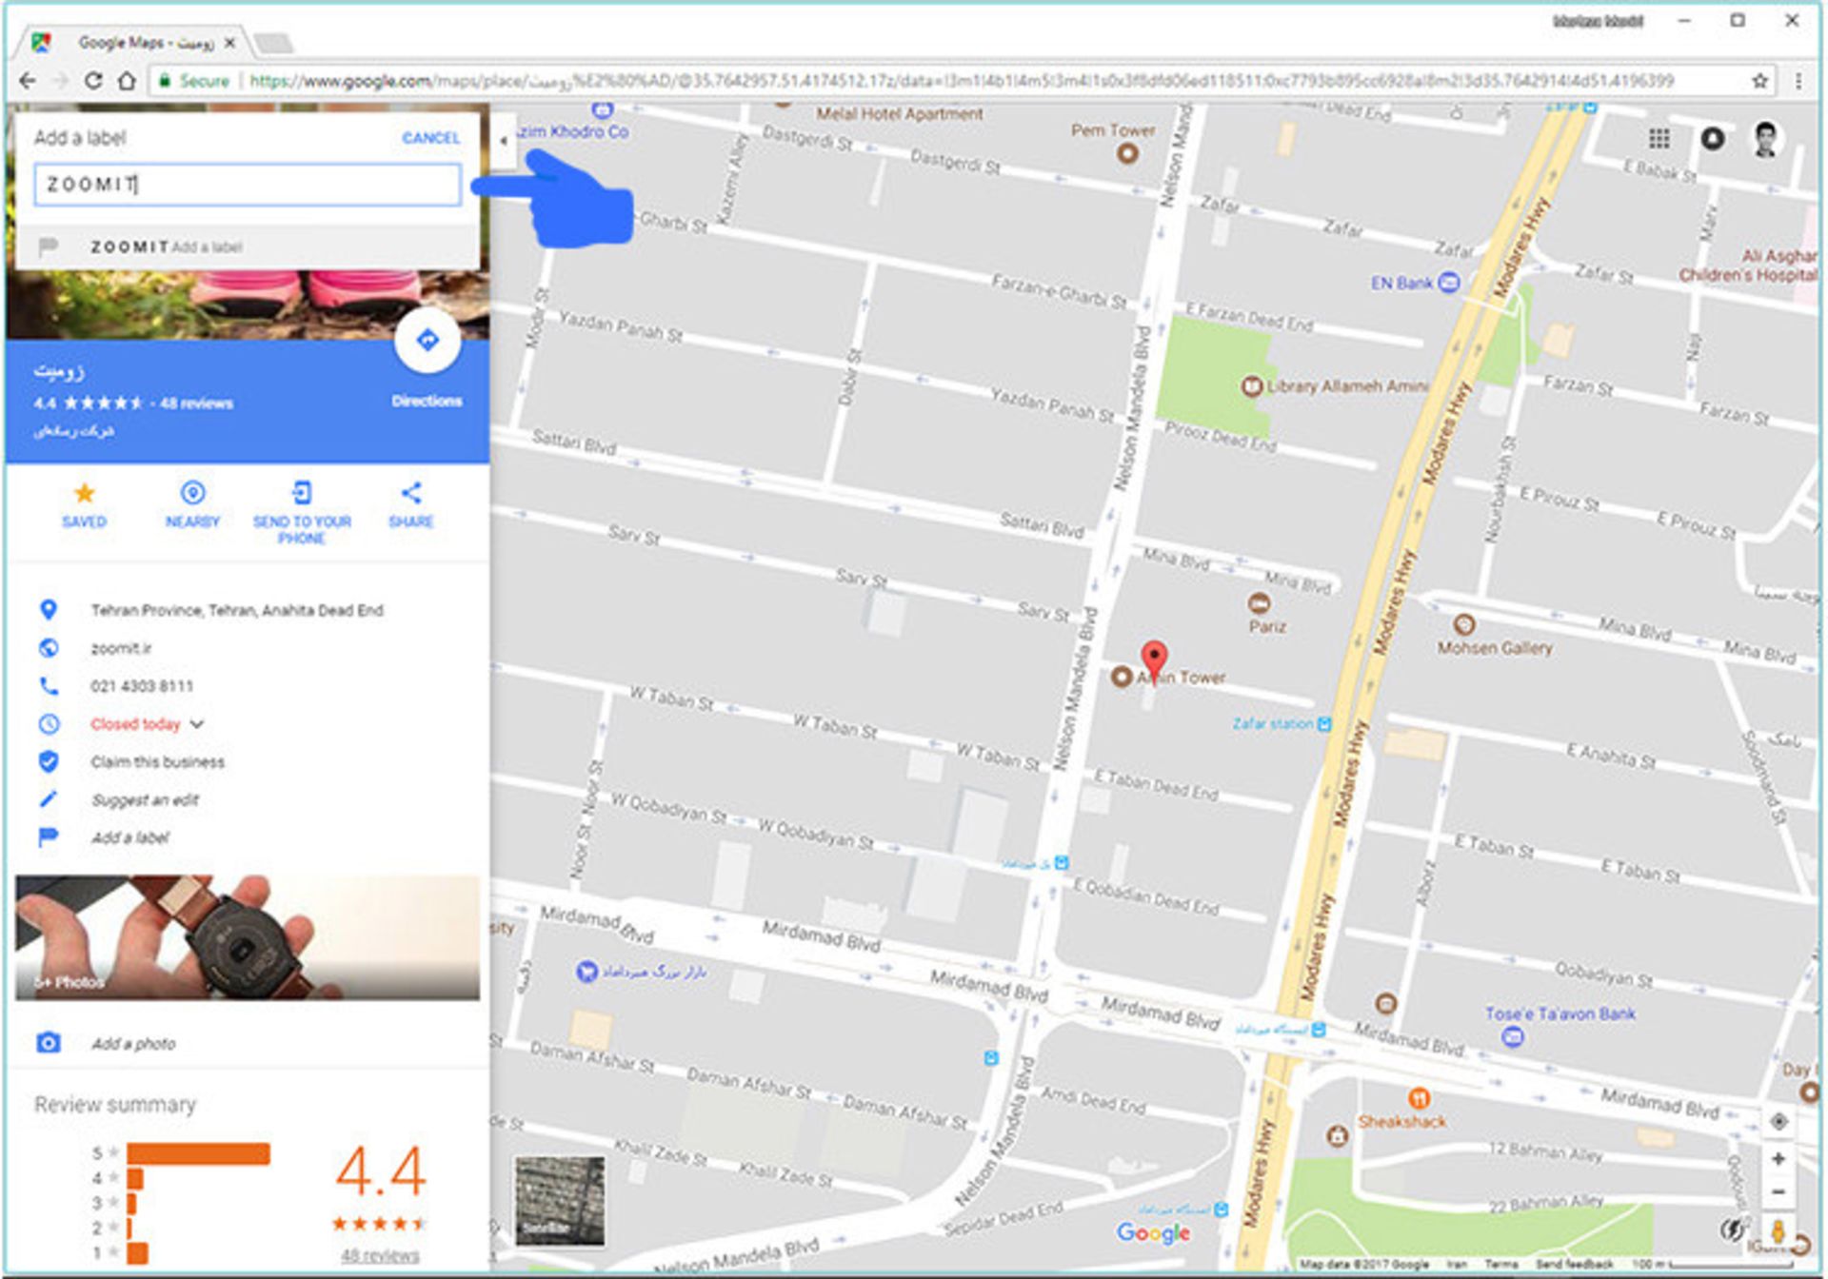Click Ali Asghar Children's Hospital label

1748,266
